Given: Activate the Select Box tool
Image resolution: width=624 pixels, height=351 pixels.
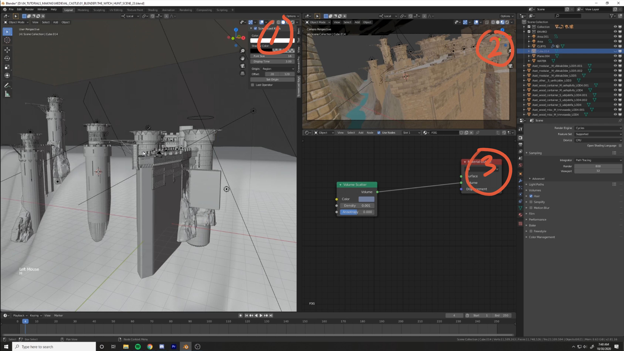Looking at the screenshot, I should click(x=7, y=32).
